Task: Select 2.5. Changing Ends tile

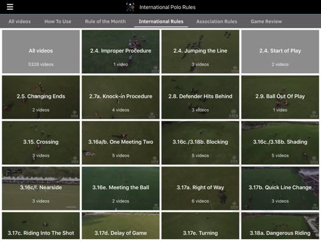Action: (x=41, y=97)
